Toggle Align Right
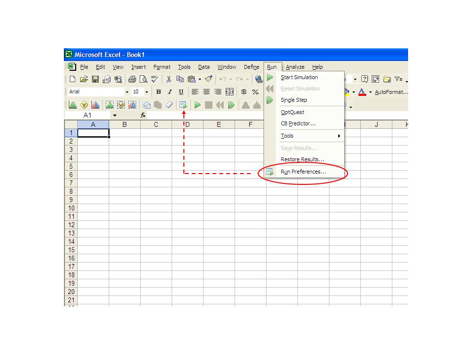Viewport: 472px width, 354px height. 218,92
